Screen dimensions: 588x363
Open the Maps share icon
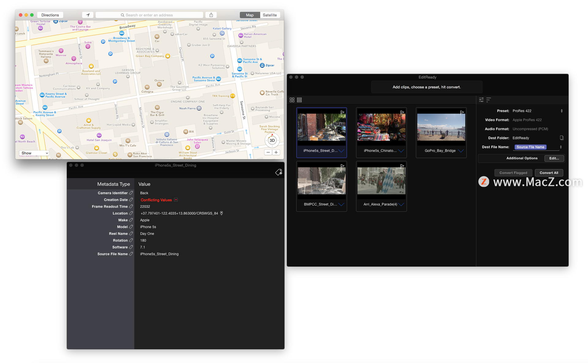pos(211,15)
